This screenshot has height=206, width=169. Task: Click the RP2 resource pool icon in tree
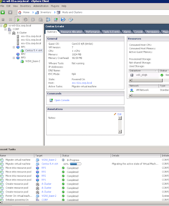click(x=18, y=54)
